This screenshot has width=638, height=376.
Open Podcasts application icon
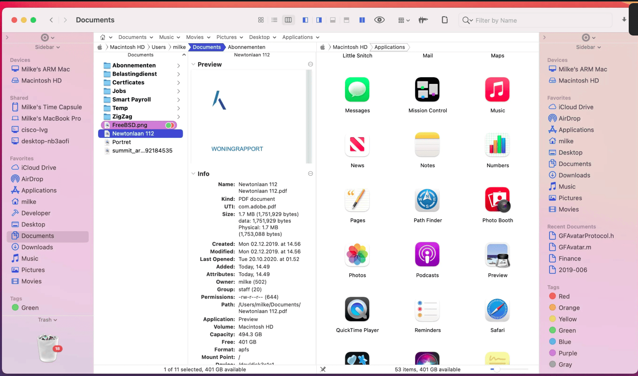(428, 254)
